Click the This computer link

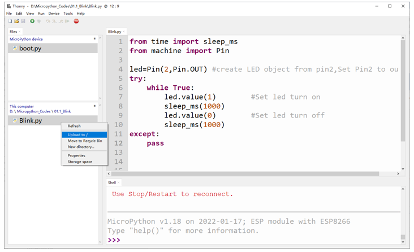point(21,106)
